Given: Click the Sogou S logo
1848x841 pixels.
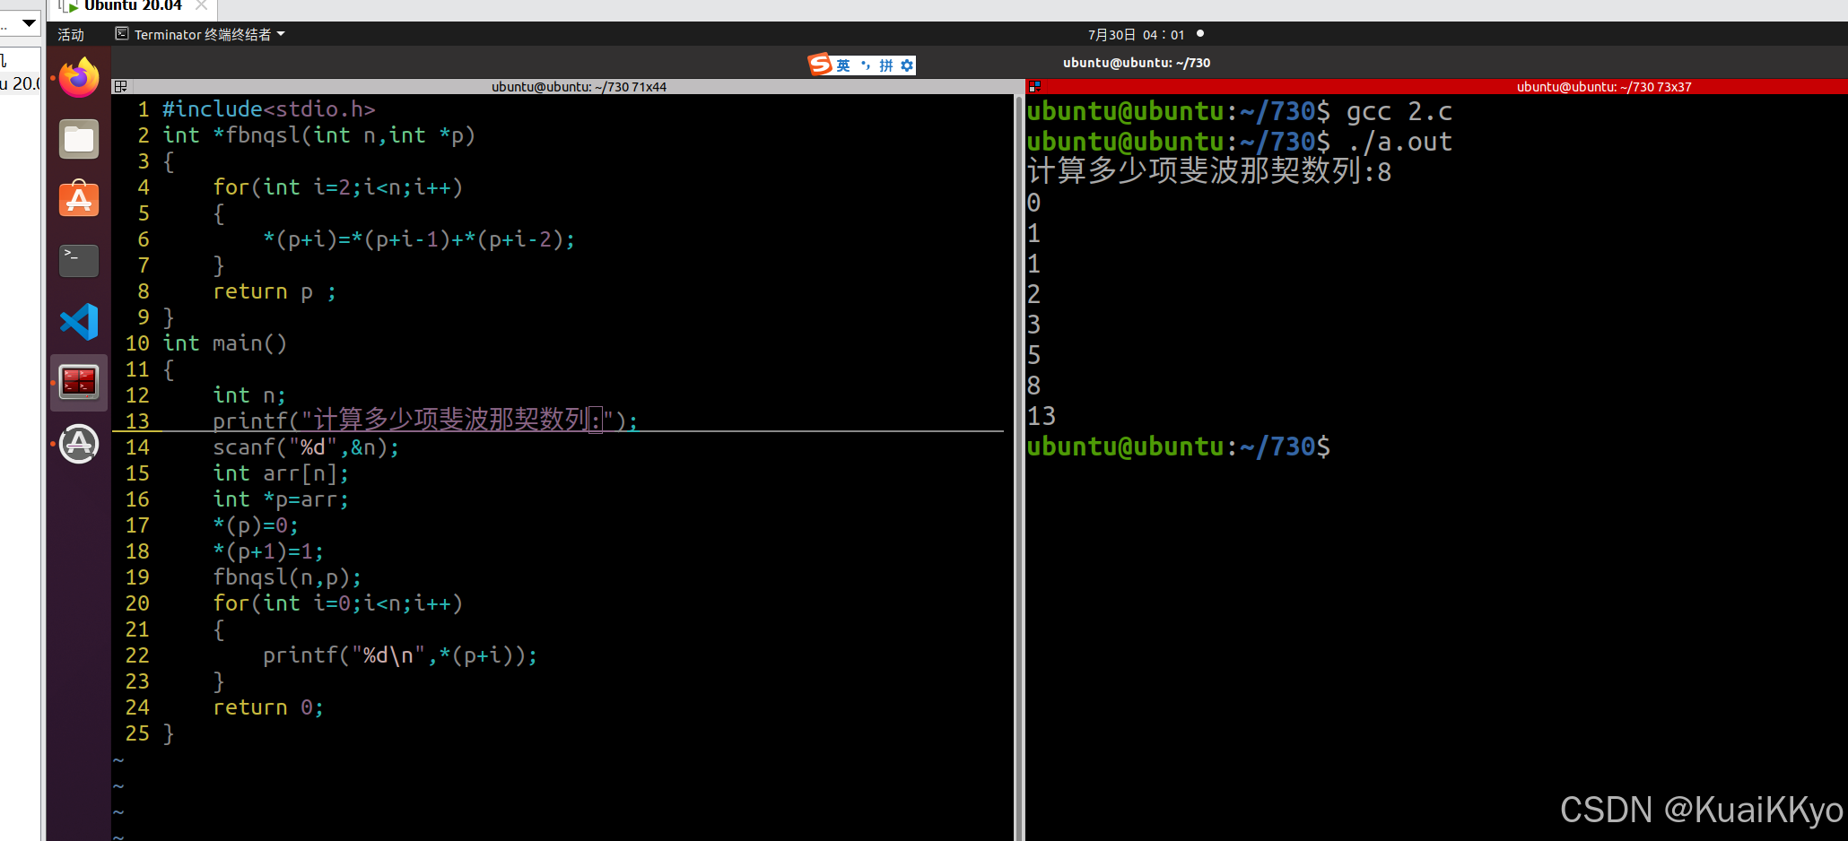Looking at the screenshot, I should click(818, 65).
